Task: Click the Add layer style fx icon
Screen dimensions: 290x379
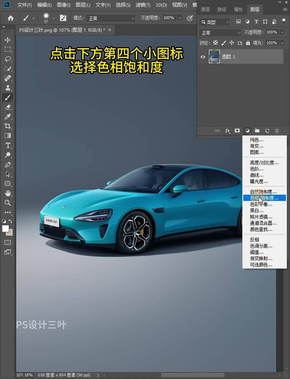Action: pos(228,131)
